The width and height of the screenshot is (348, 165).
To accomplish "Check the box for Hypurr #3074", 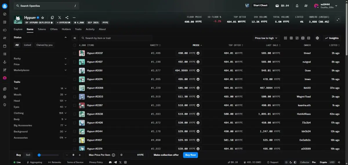I will pos(75,79).
